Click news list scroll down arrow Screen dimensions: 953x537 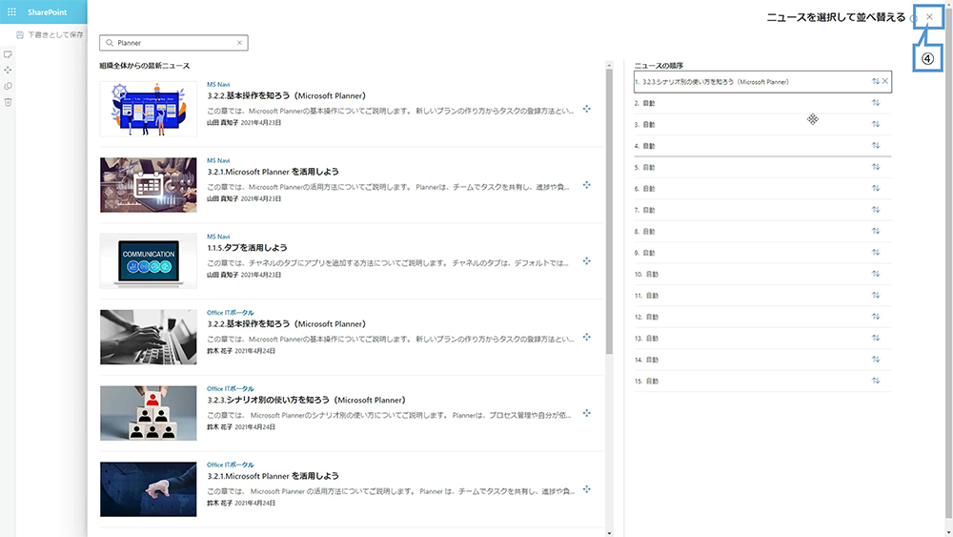click(x=609, y=533)
